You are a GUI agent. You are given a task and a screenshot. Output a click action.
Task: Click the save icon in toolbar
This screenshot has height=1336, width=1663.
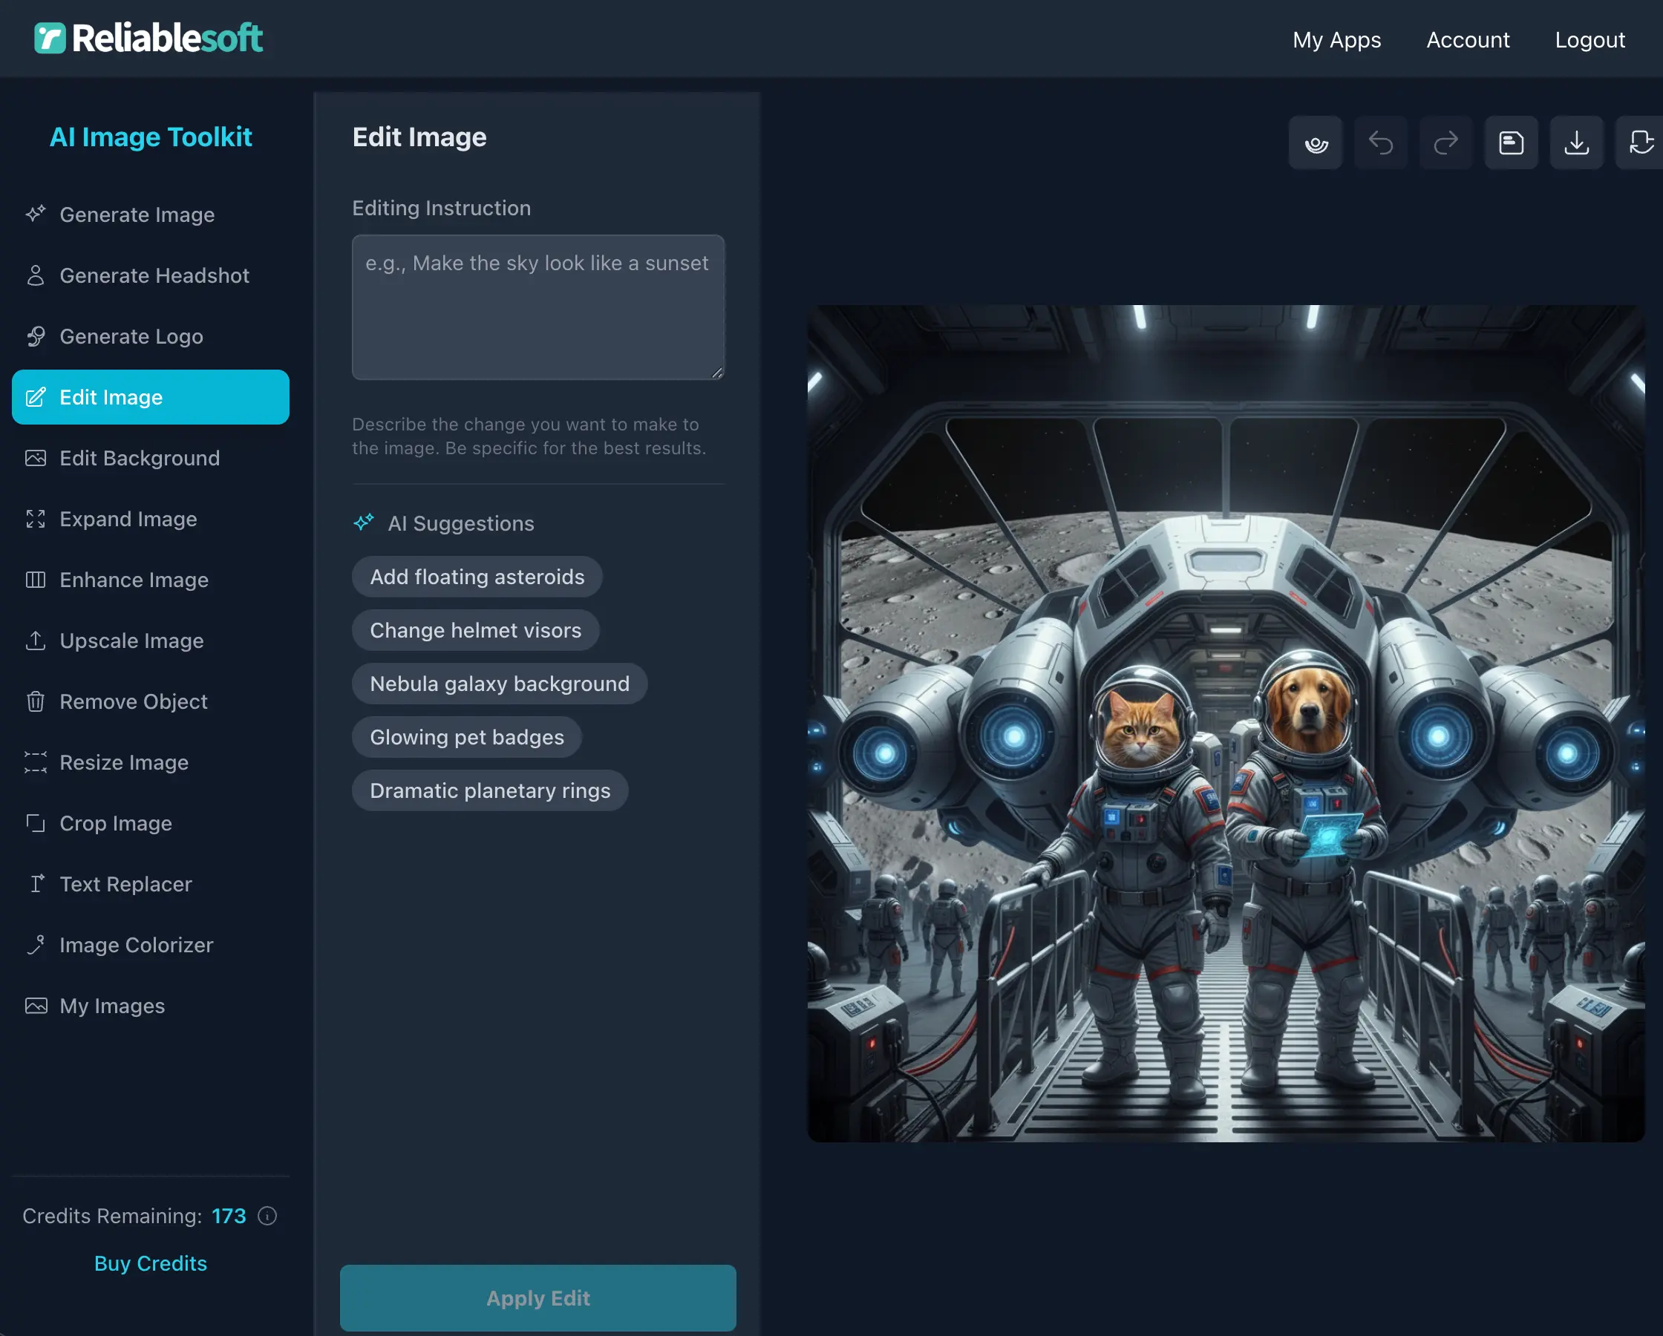[1510, 143]
